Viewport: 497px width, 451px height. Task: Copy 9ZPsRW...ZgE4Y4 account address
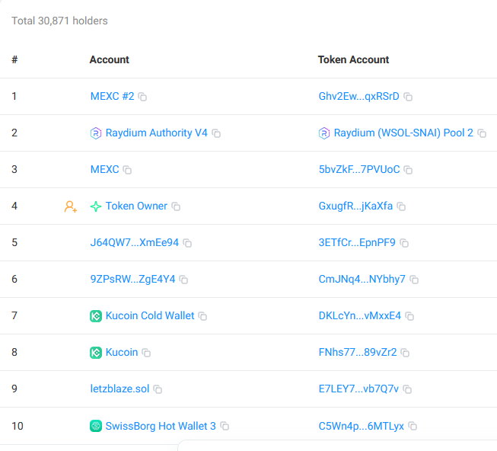pos(183,280)
